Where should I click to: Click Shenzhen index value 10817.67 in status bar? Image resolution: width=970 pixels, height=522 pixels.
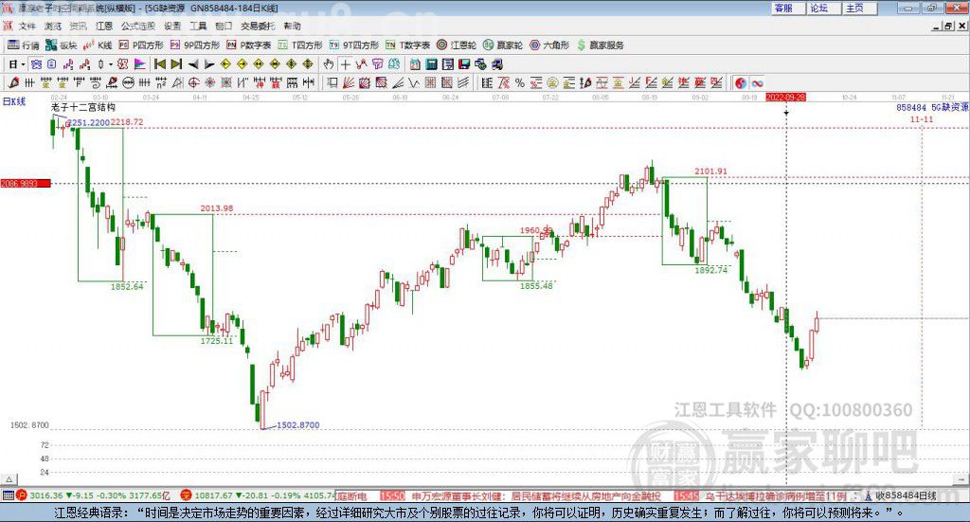pos(215,495)
